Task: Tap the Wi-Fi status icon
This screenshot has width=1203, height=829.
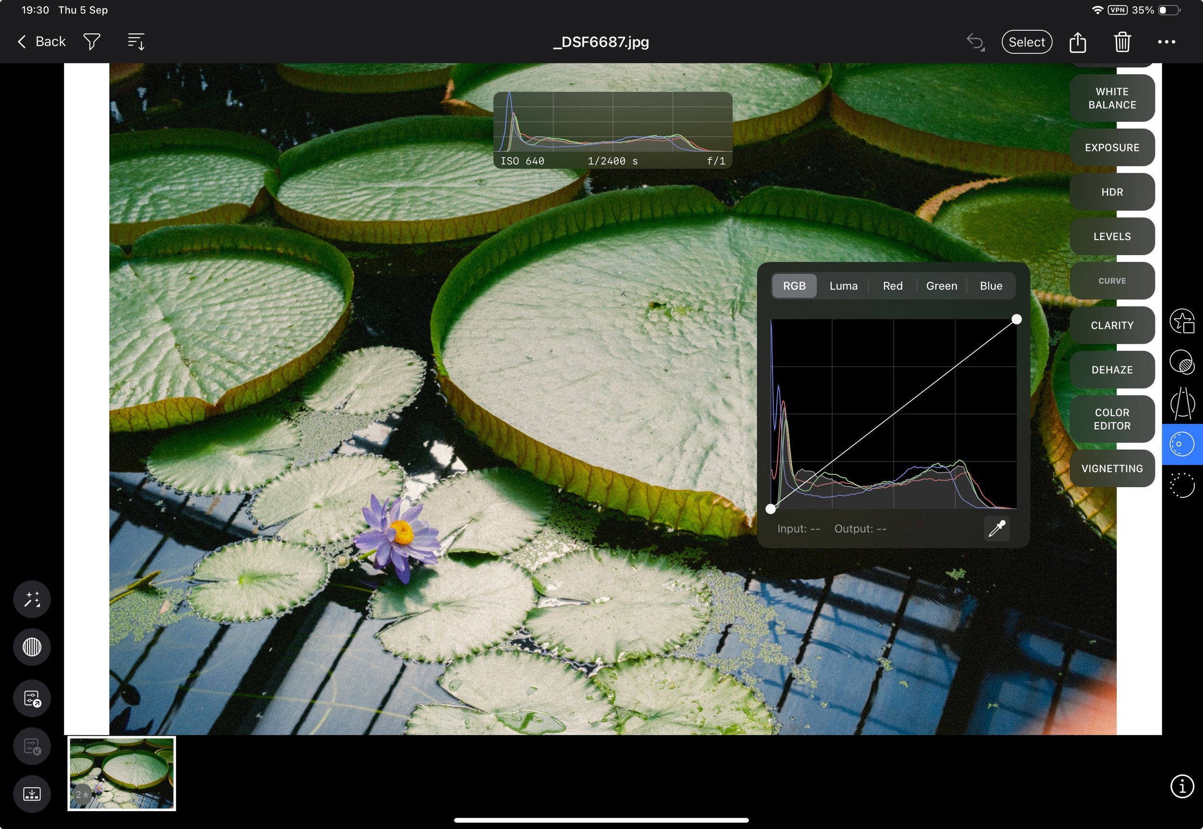Action: (1097, 10)
